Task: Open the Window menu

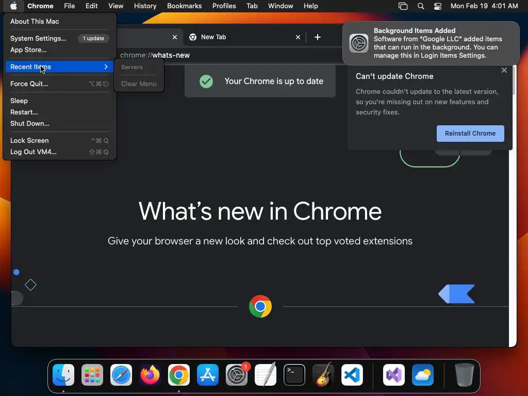Action: pos(280,6)
